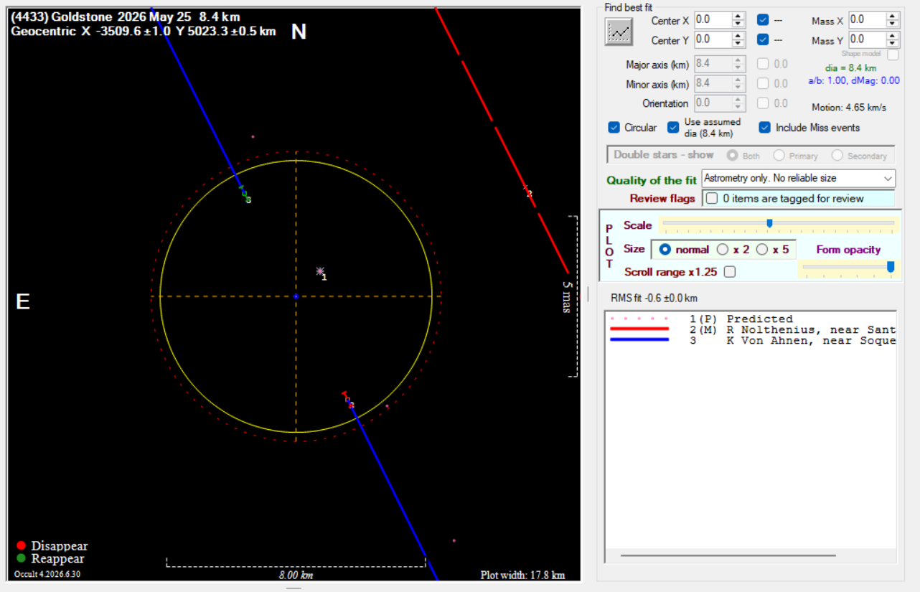Decrease Mass X with down arrow

click(x=892, y=24)
